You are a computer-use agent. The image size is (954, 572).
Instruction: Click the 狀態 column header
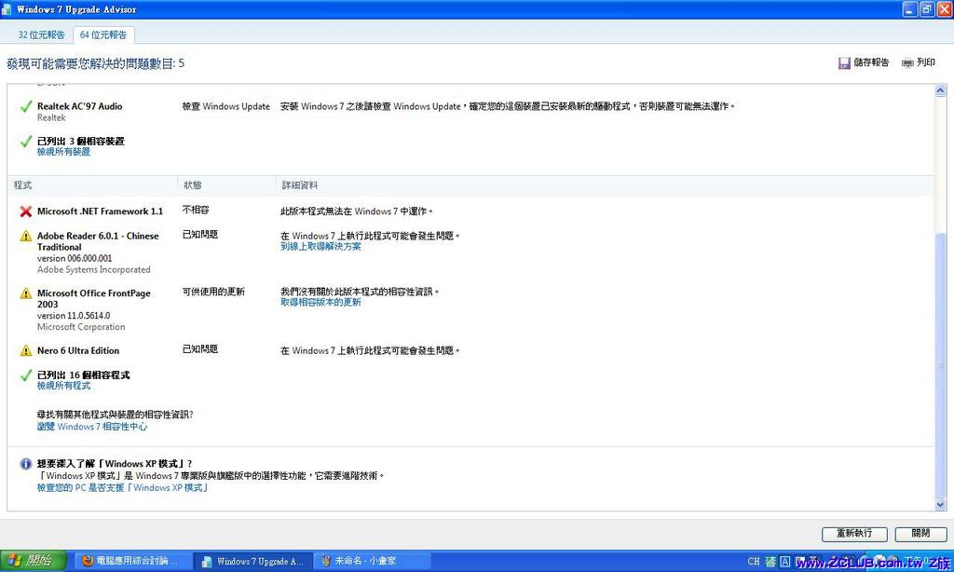[x=192, y=185]
